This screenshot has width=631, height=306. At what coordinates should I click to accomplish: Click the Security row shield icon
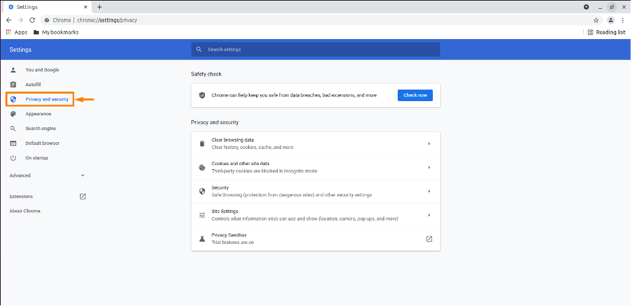pos(202,191)
